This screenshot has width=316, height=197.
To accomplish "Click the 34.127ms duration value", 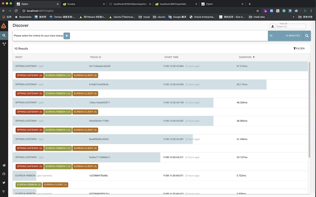I will click(x=242, y=157).
